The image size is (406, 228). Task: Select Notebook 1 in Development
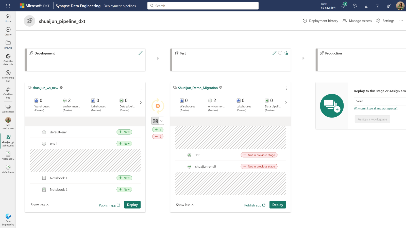(x=85, y=178)
